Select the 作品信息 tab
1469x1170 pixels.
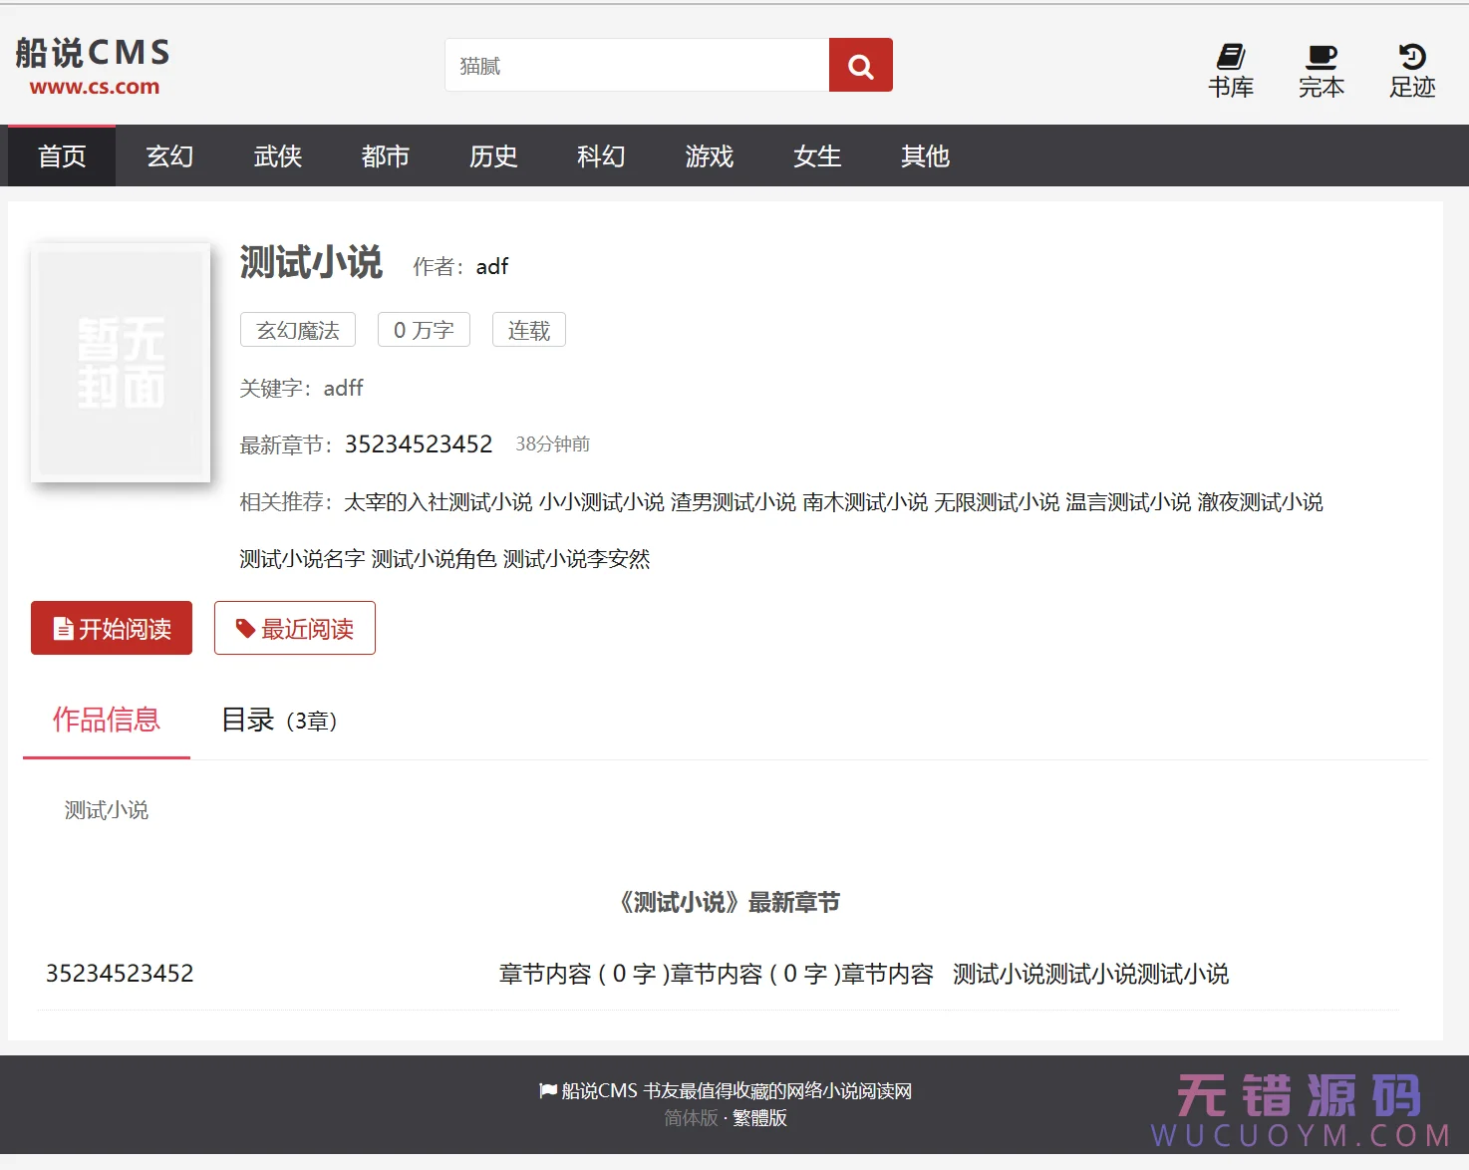[x=107, y=721]
